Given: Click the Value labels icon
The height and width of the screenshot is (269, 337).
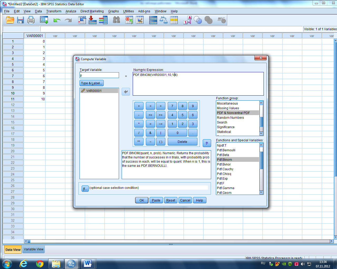Looking at the screenshot, I should pos(187,20).
